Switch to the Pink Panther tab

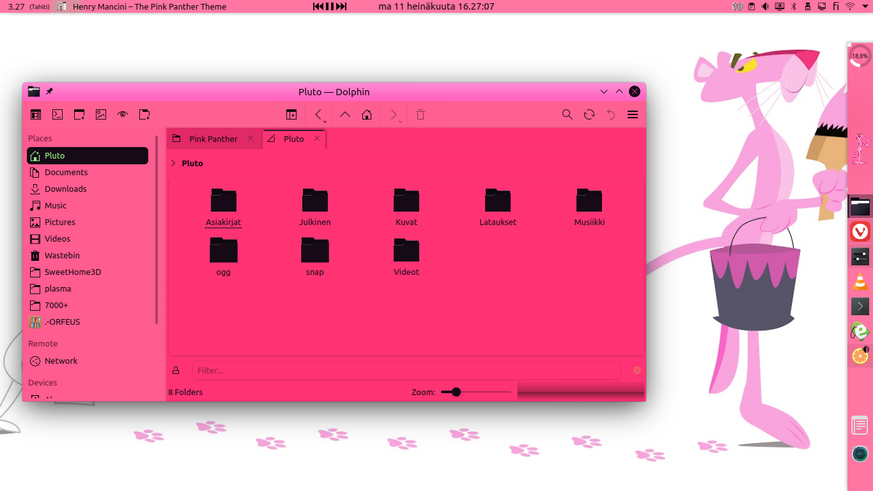point(213,139)
